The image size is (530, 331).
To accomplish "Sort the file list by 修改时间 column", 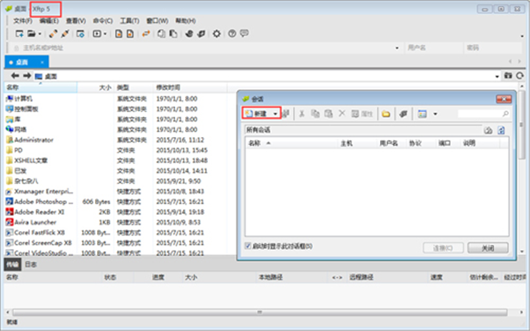I will 190,88.
